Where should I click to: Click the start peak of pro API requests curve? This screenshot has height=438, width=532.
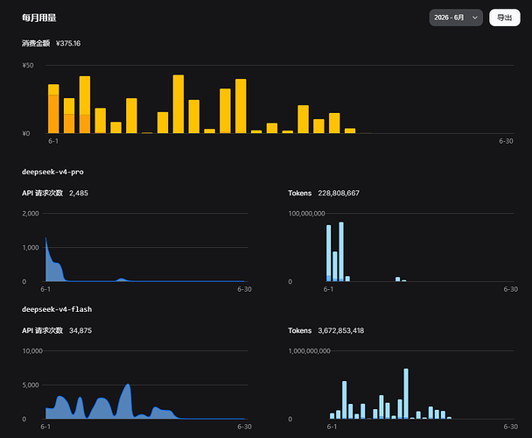(x=46, y=238)
